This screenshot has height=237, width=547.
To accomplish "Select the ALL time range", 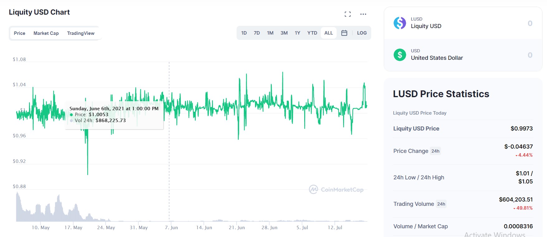I will coord(329,33).
